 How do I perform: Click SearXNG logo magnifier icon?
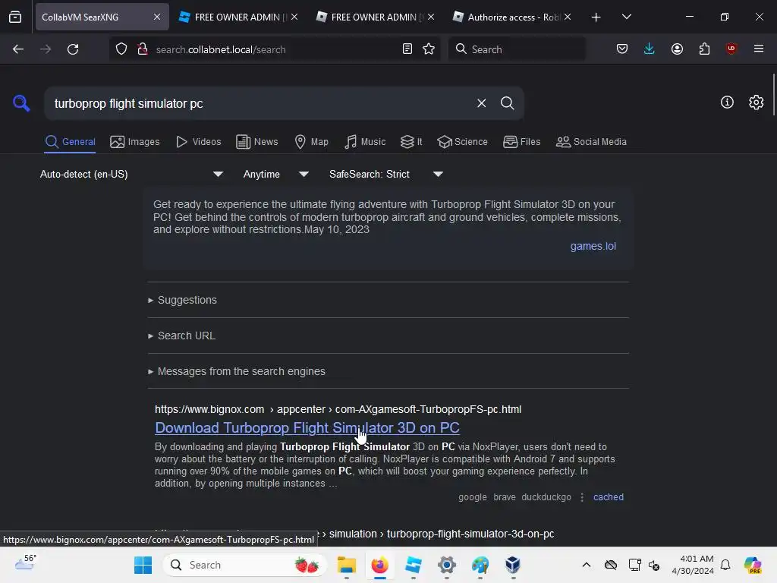tap(21, 103)
